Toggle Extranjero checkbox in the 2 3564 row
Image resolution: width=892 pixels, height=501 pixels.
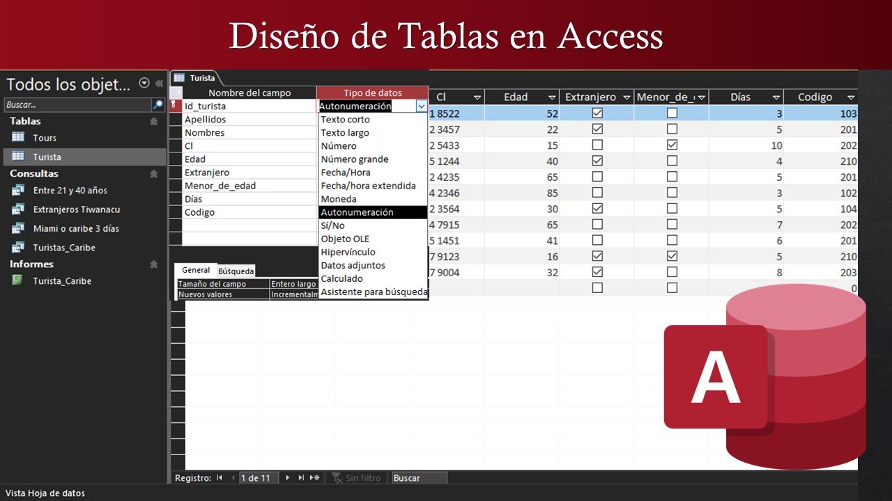(597, 208)
